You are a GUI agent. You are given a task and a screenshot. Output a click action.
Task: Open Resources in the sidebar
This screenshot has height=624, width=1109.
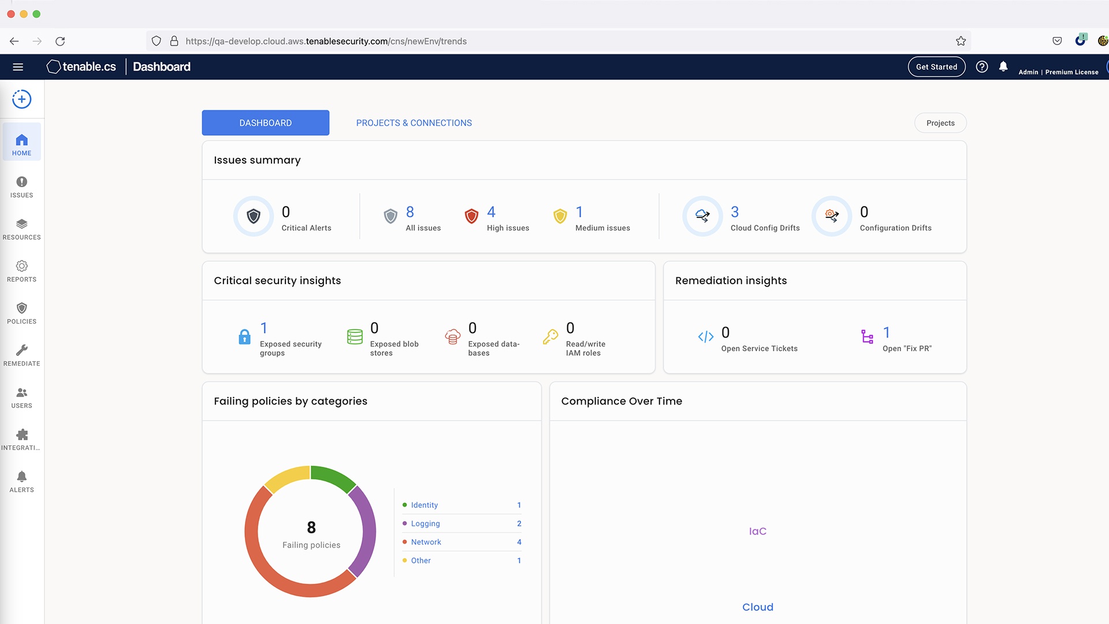coord(22,229)
